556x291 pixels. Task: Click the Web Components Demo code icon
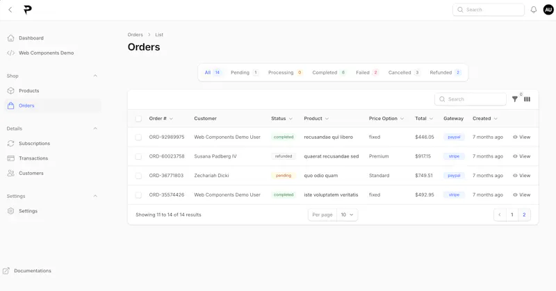coord(11,53)
